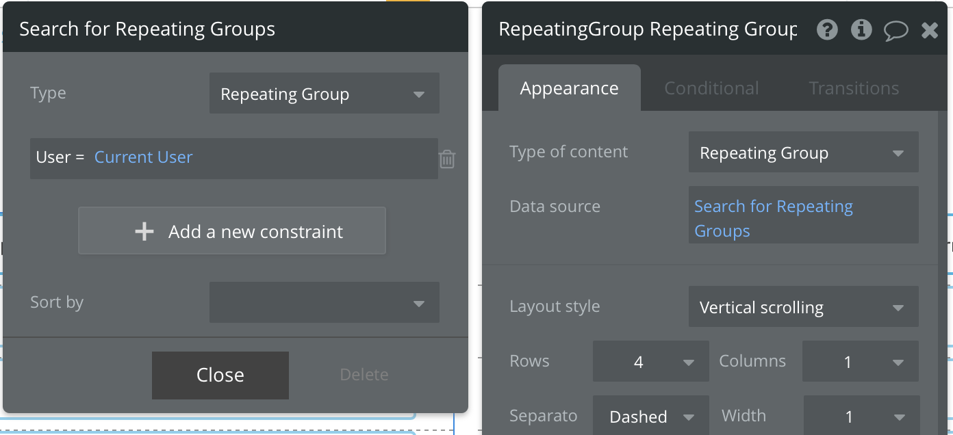Open the separator Width dropdown
Screen dimensions: 953x435
pyautogui.click(x=860, y=417)
